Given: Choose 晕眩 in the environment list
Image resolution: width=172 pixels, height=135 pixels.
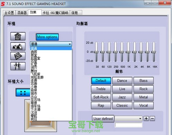Looking at the screenshot, I should pos(51,116).
